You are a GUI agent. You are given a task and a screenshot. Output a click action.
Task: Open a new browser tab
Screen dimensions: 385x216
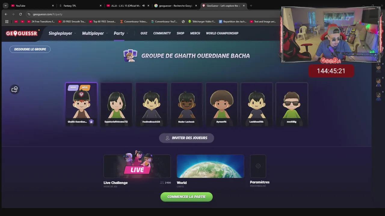pyautogui.click(x=251, y=6)
